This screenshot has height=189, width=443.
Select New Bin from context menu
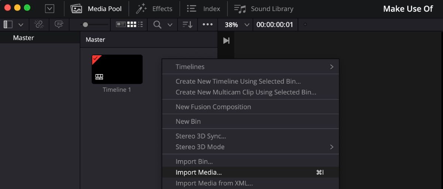coord(188,121)
